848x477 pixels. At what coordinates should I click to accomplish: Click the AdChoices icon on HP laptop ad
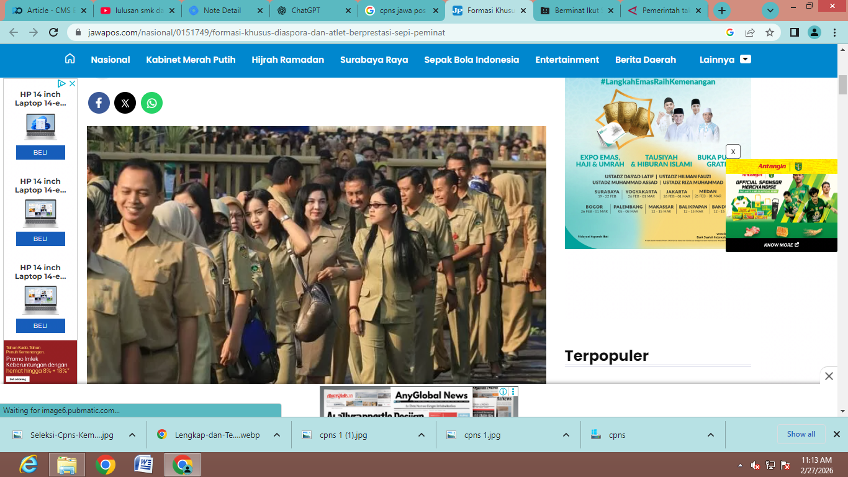(x=62, y=83)
